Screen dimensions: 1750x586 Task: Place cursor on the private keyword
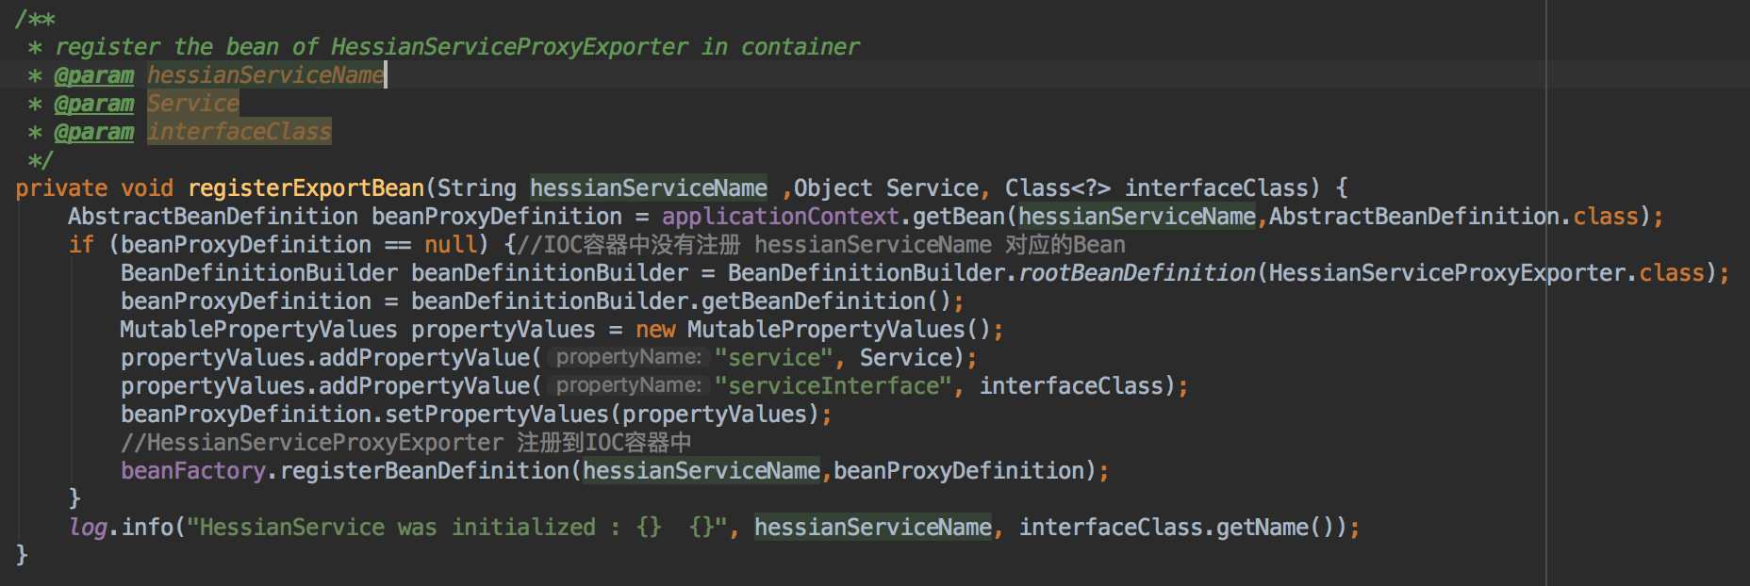[x=61, y=188]
